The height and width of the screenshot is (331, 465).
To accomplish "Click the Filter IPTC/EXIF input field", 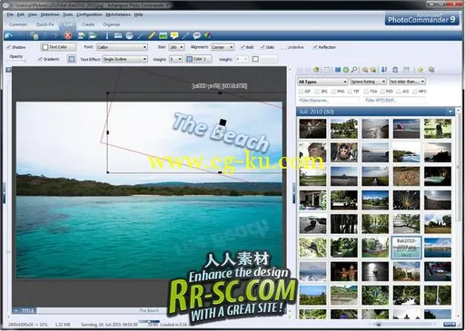I will click(x=395, y=100).
